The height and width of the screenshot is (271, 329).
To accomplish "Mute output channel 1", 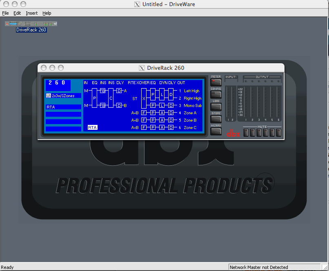I will point(247,133).
